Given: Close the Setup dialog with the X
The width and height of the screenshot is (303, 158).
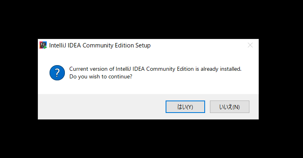Looking at the screenshot, I should point(250,45).
